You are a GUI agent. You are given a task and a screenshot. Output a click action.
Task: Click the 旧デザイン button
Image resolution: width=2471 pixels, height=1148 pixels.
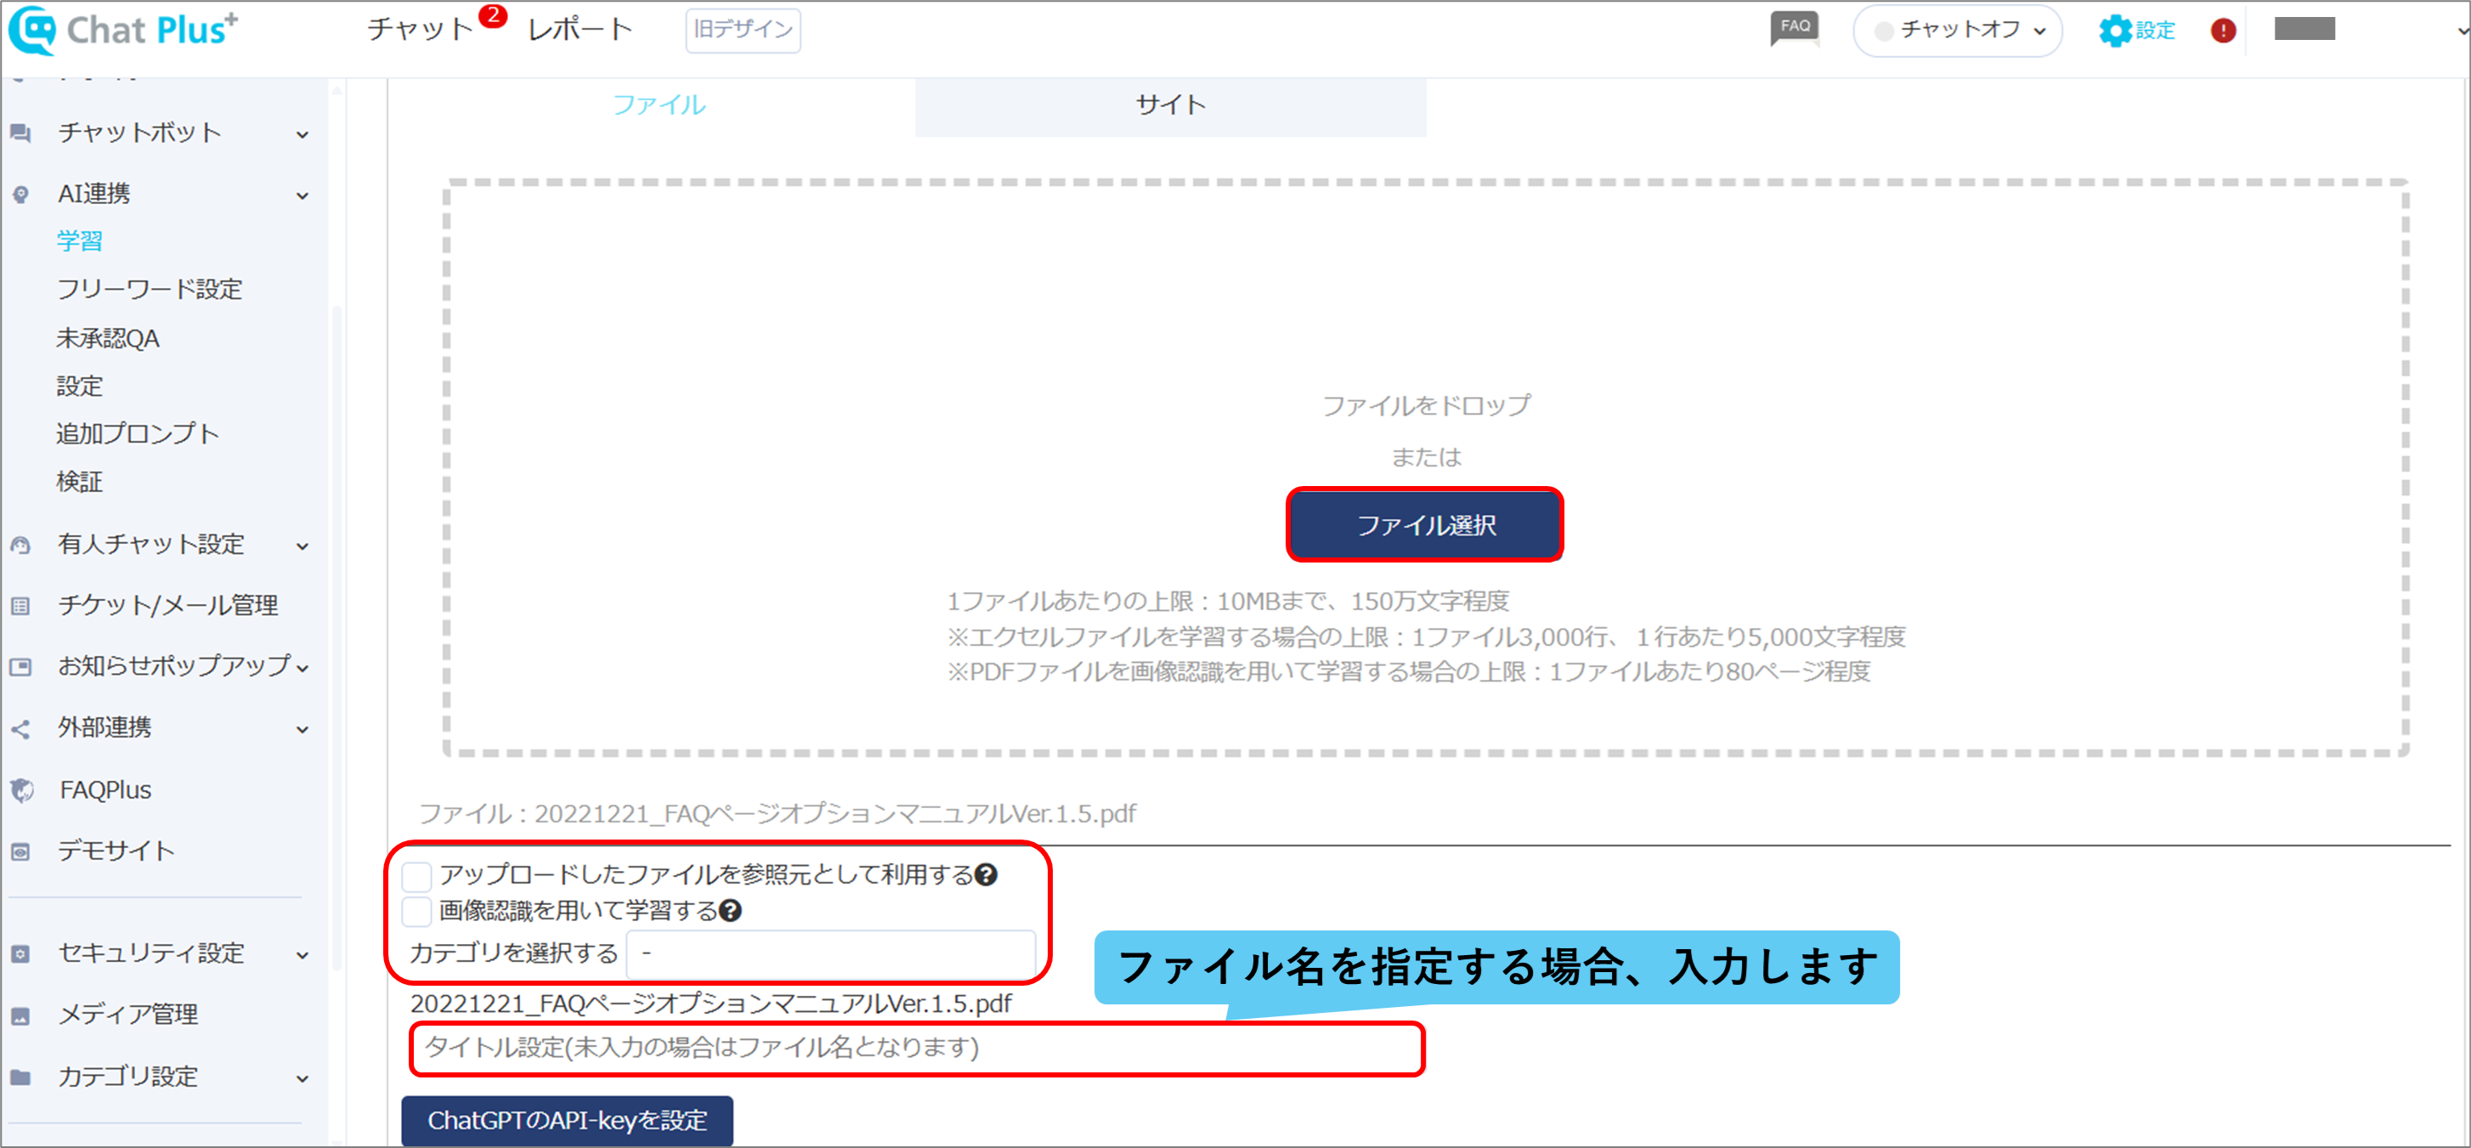[744, 30]
